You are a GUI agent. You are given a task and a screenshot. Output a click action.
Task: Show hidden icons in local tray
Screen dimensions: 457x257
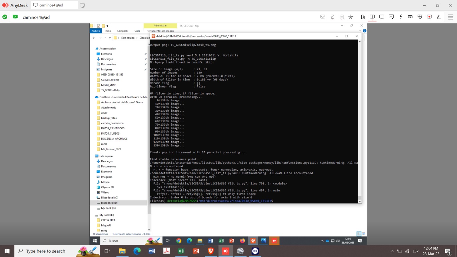[x=392, y=251]
